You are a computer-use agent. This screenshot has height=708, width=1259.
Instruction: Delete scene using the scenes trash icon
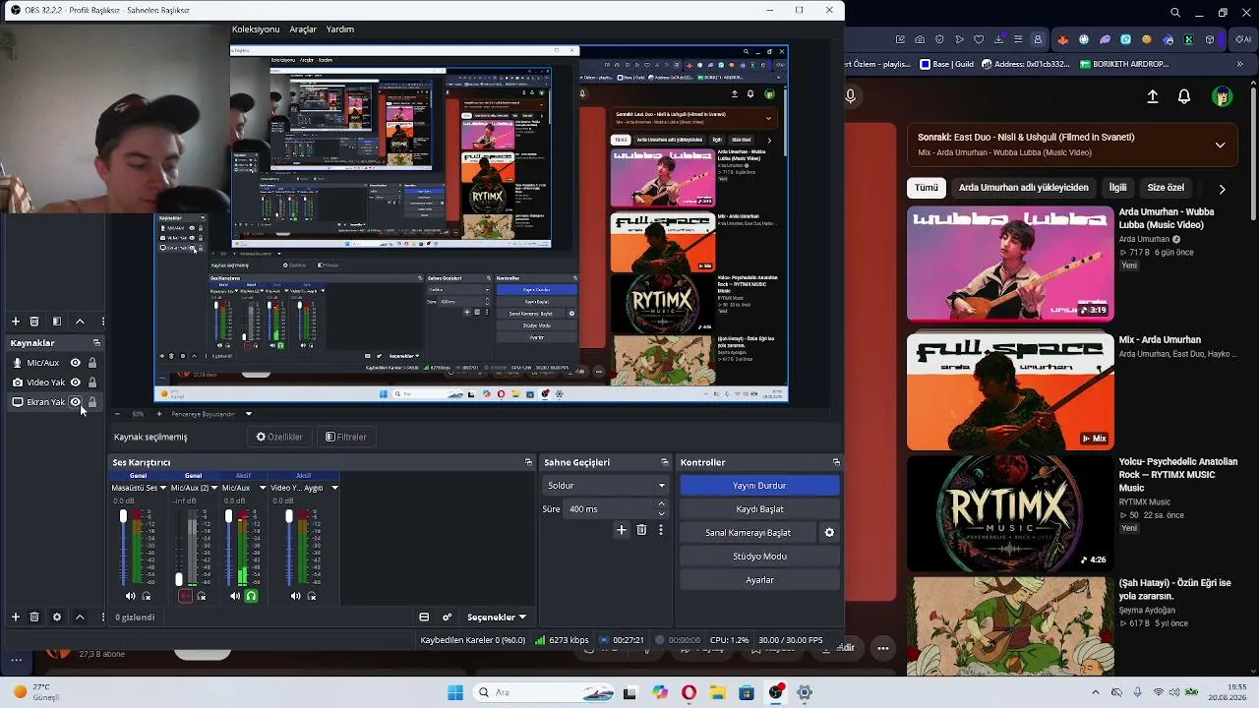34,322
